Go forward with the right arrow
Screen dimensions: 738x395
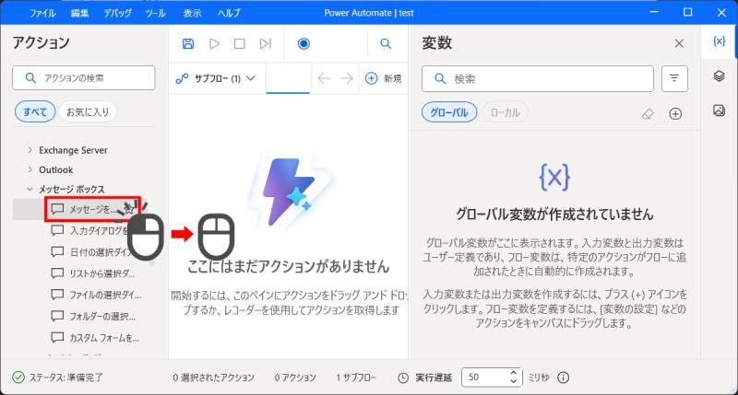tap(347, 78)
